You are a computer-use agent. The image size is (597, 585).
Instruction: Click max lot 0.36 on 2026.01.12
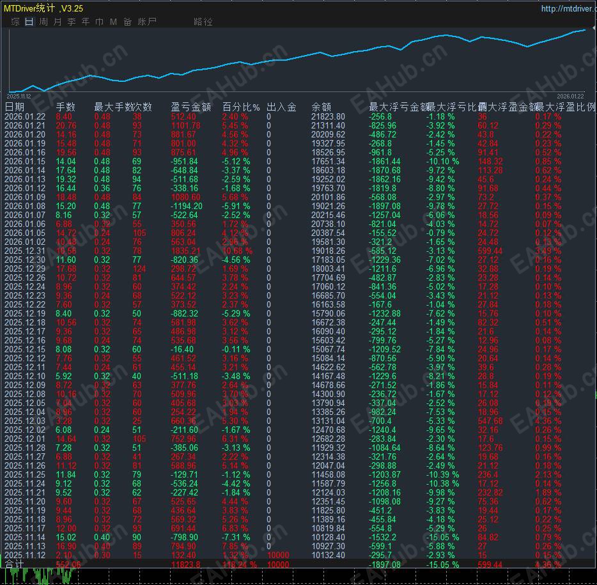tap(102, 188)
